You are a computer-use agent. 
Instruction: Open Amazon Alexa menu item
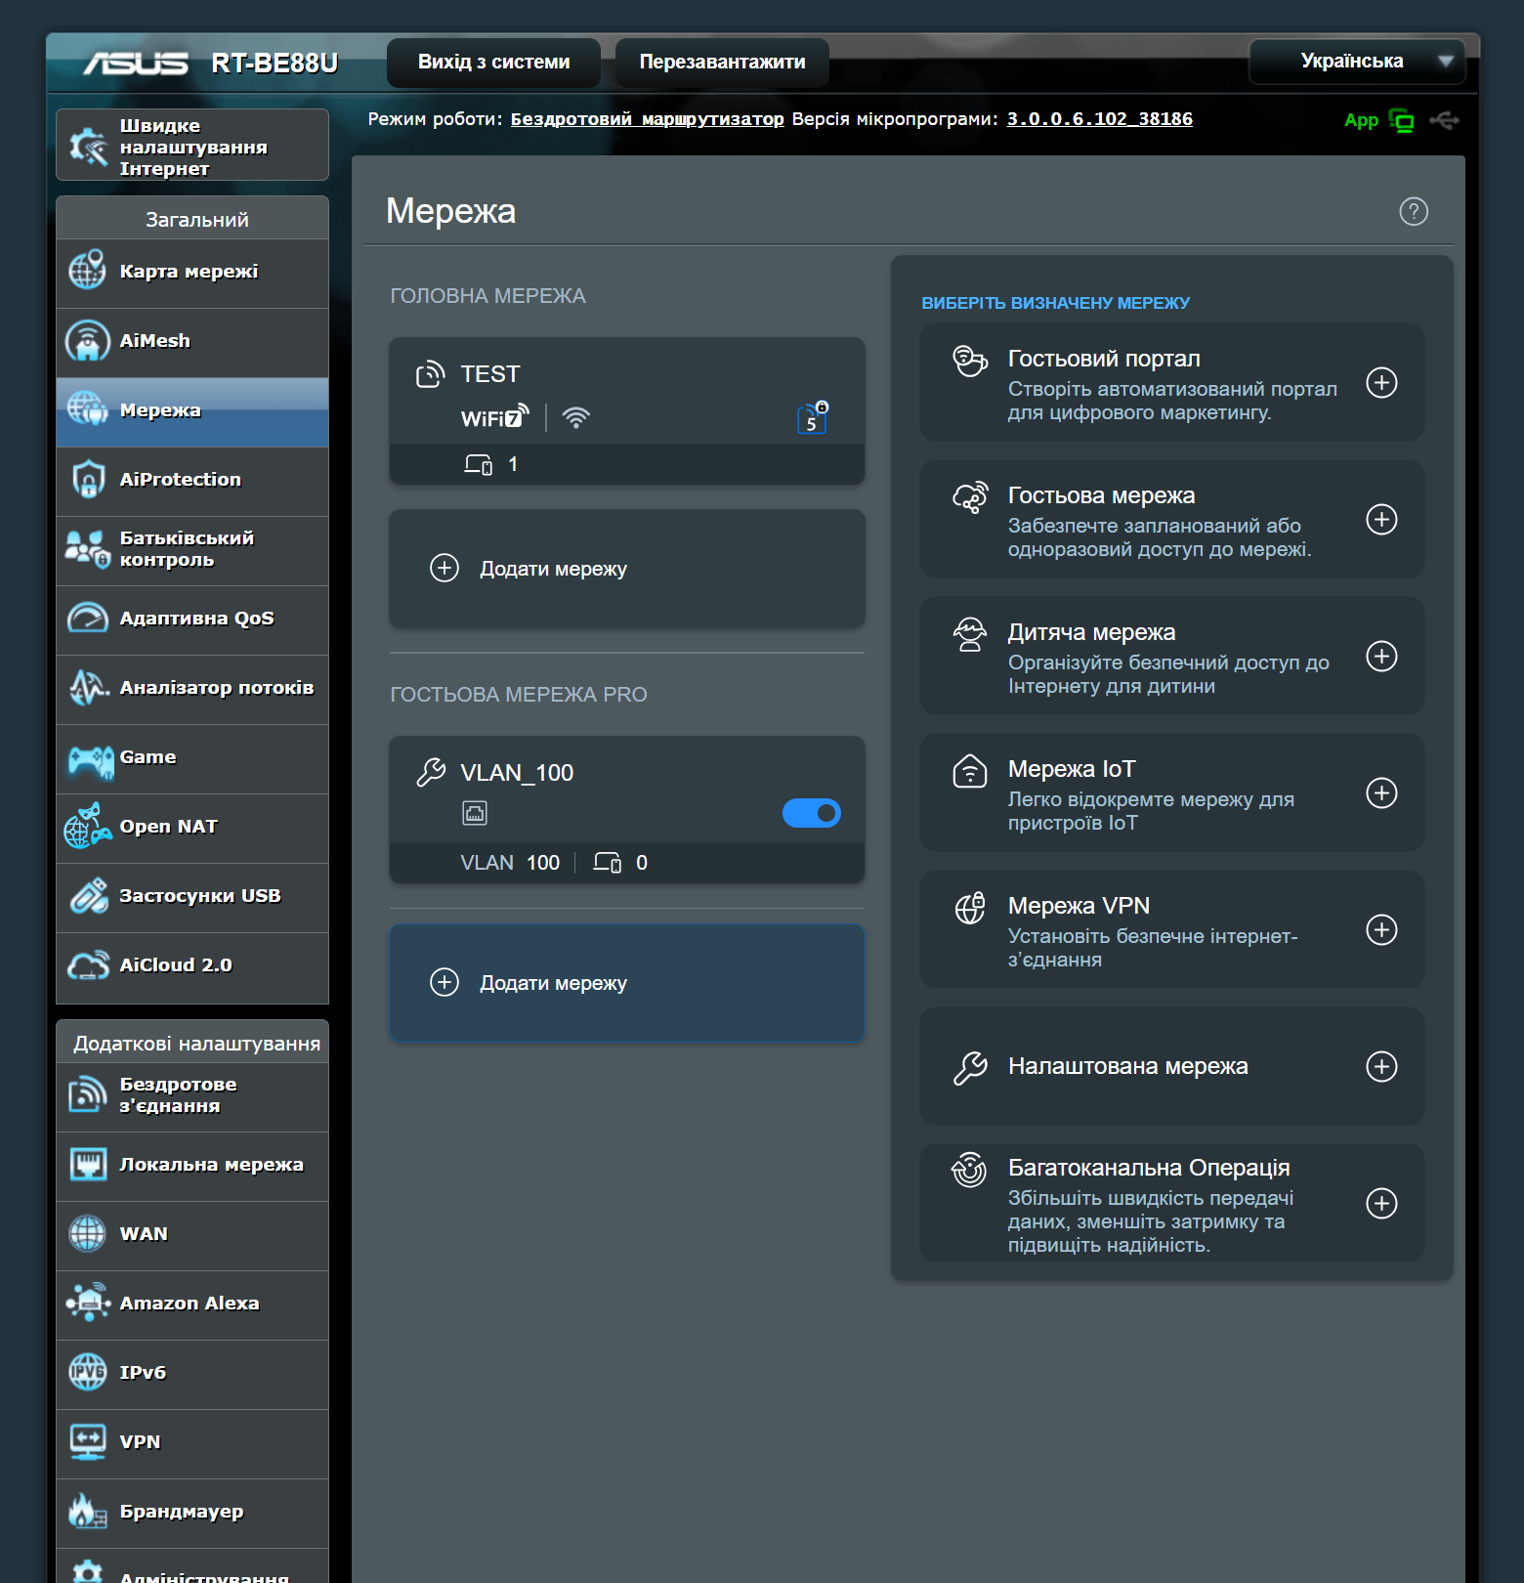(192, 1305)
